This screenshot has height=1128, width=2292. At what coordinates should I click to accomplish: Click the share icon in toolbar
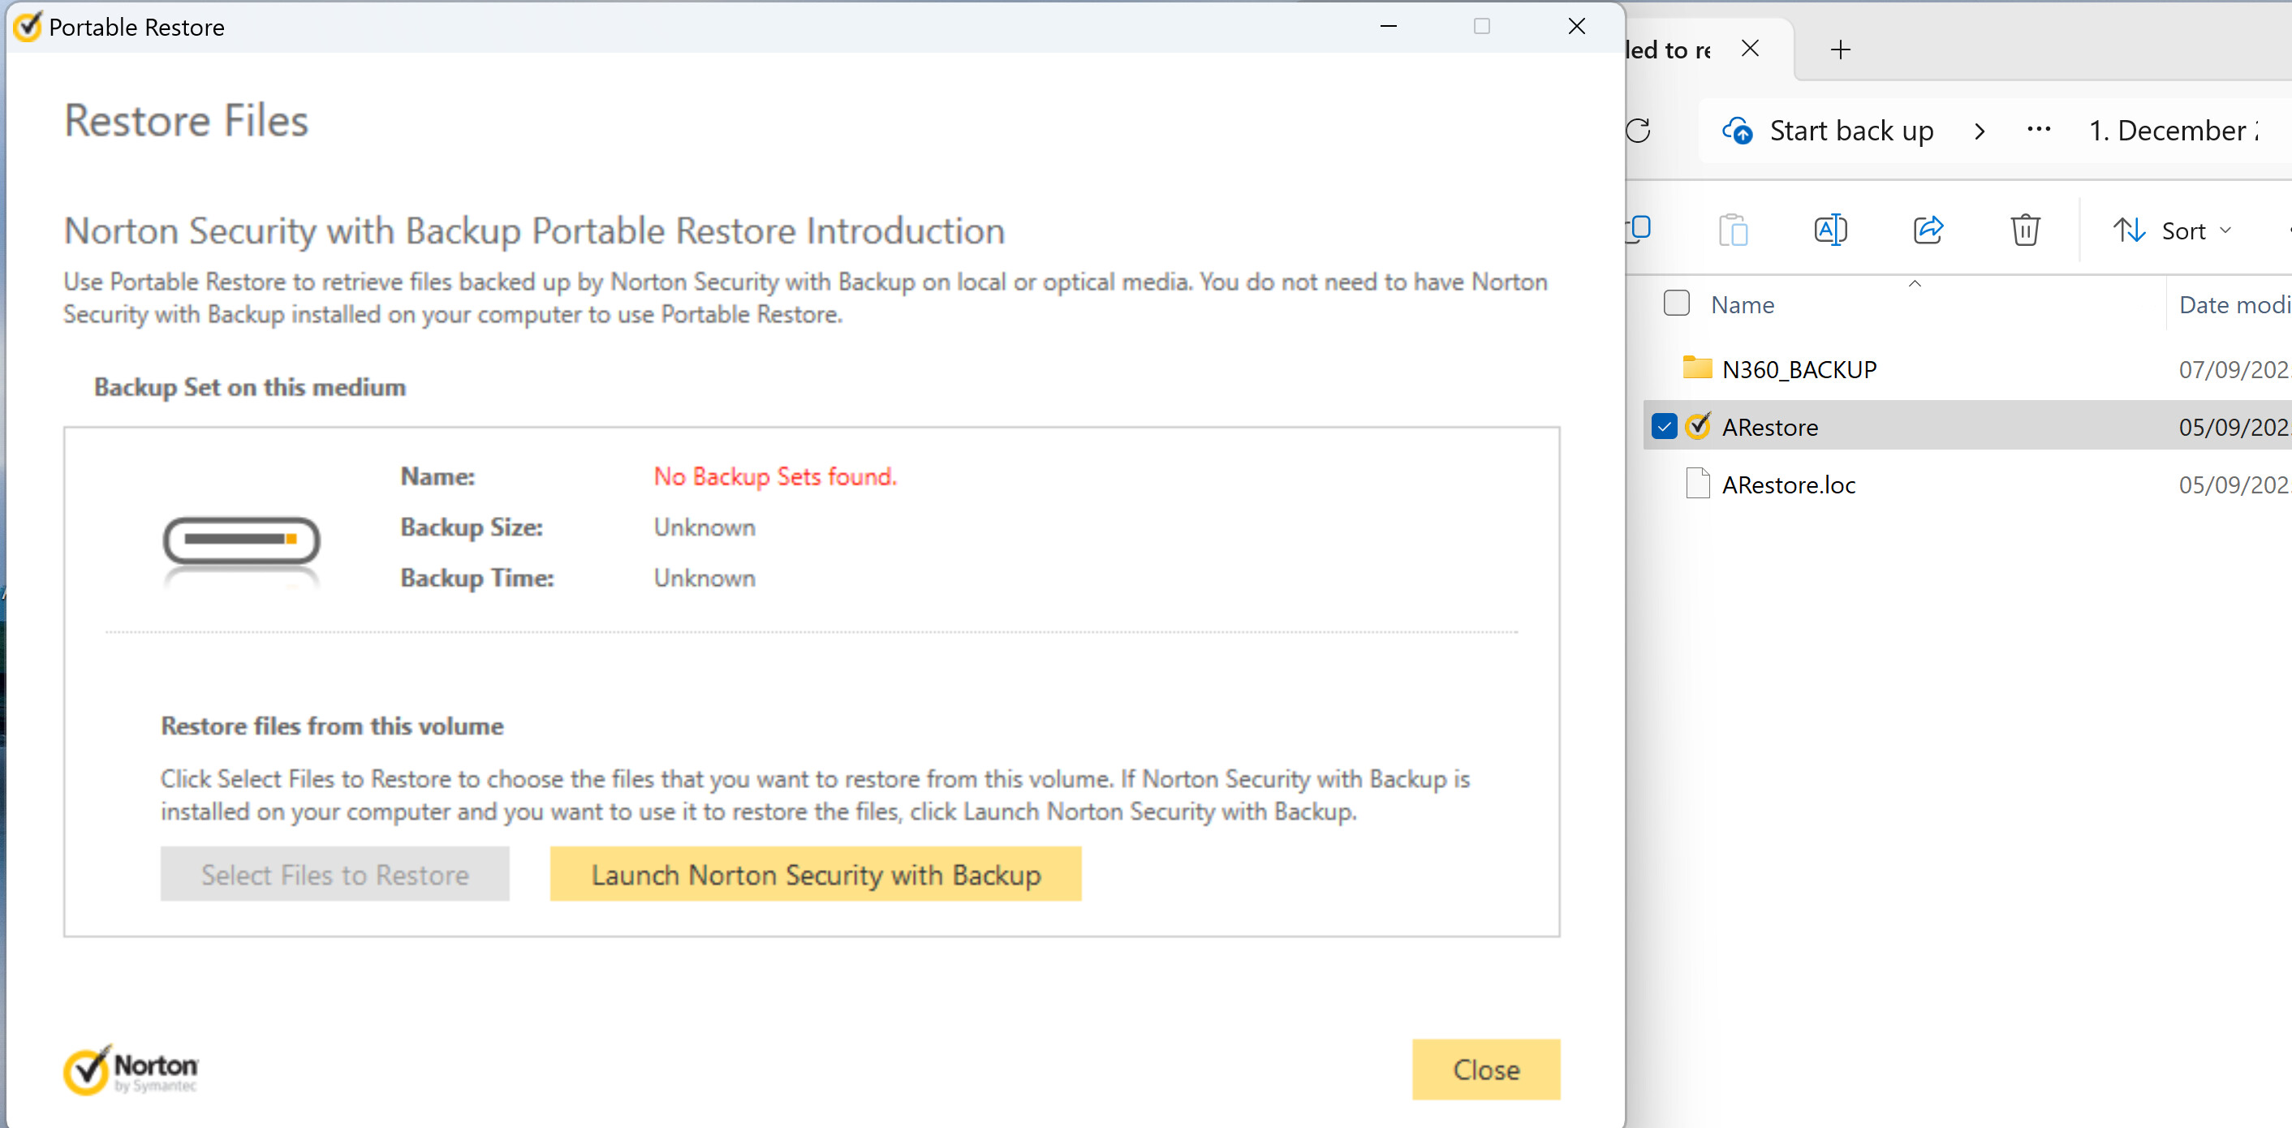1928,230
